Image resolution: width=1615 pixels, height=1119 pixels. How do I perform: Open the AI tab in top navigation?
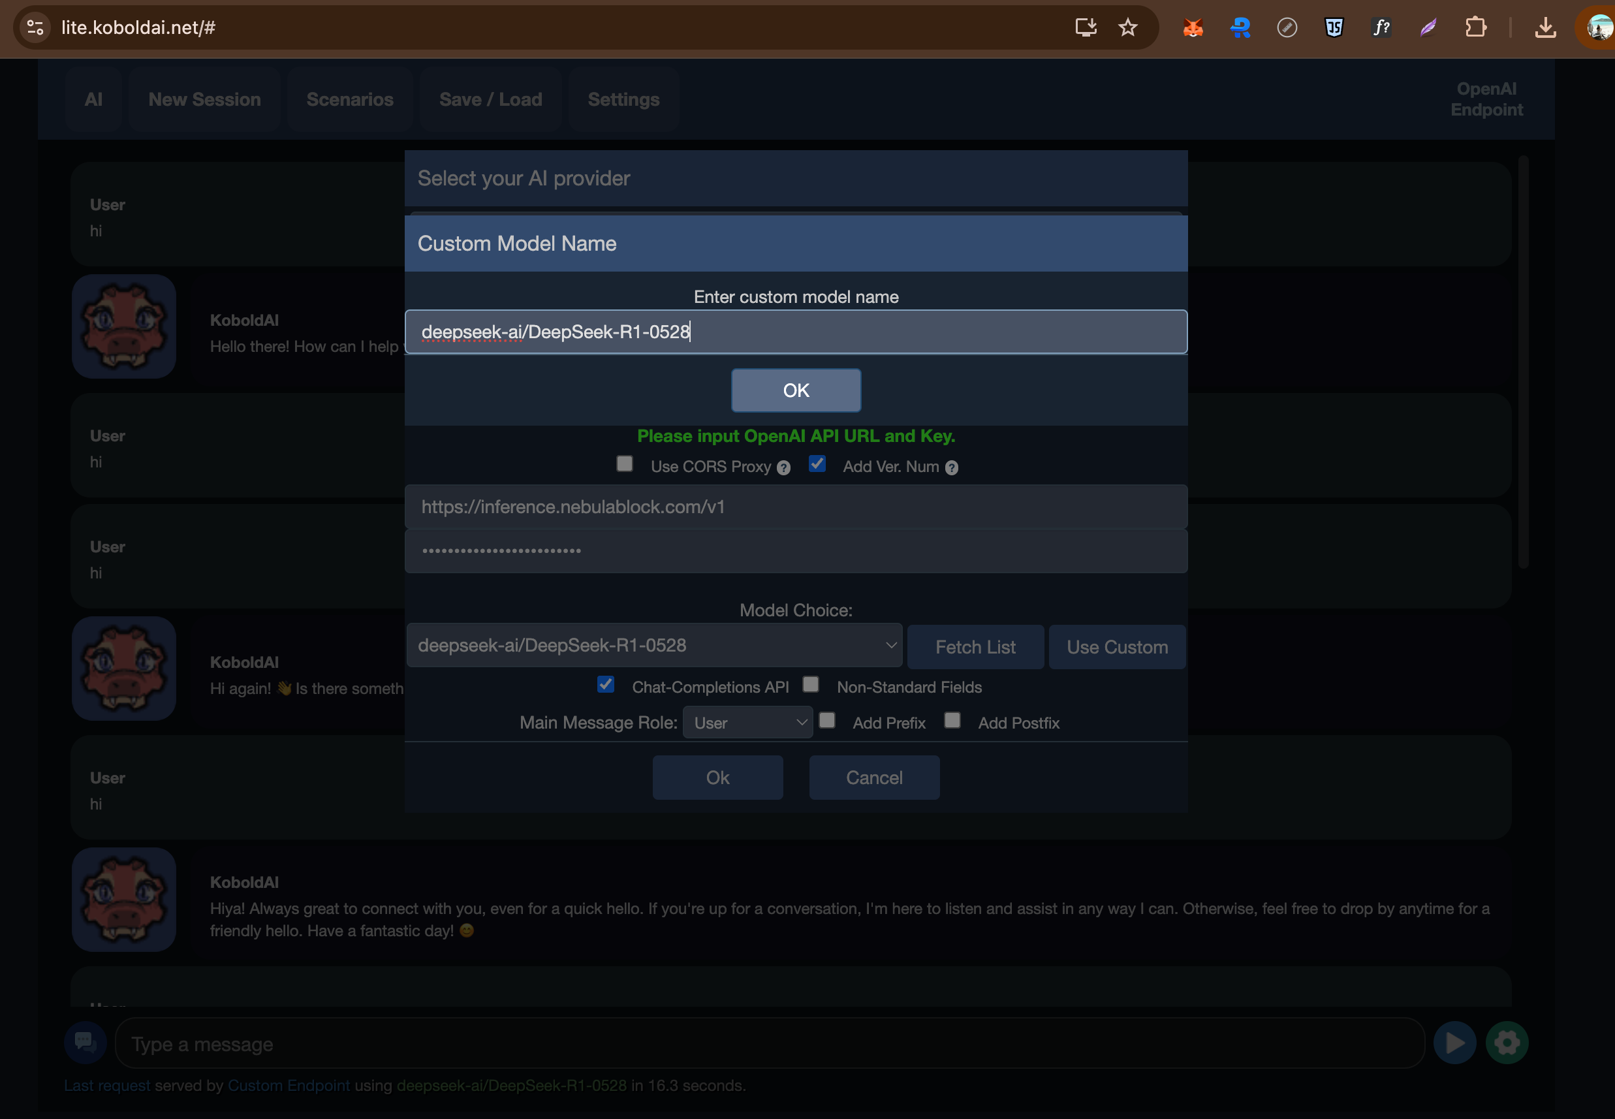click(93, 99)
